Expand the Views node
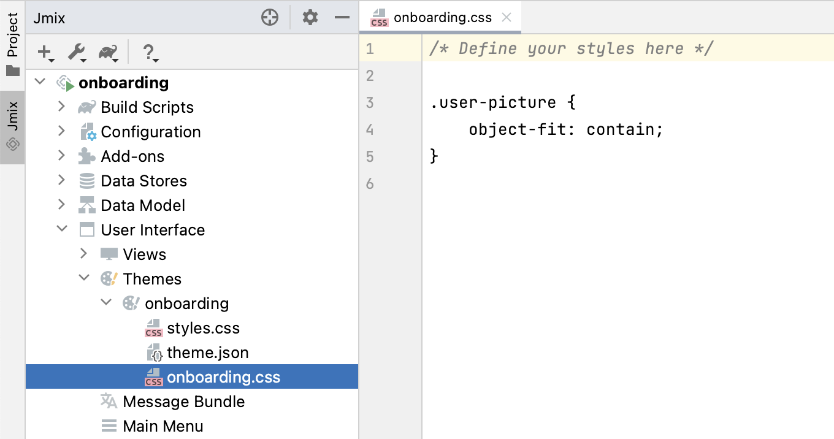The image size is (834, 439). 84,254
